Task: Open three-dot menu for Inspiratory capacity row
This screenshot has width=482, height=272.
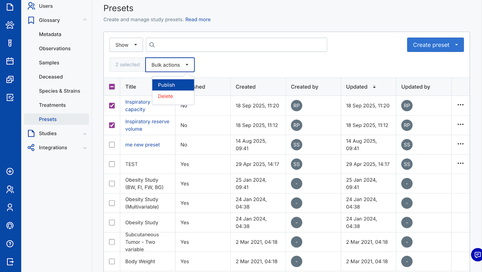Action: (x=460, y=105)
